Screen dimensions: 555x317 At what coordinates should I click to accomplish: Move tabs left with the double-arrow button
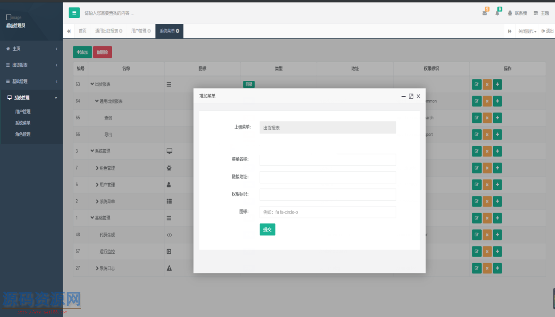click(x=69, y=31)
